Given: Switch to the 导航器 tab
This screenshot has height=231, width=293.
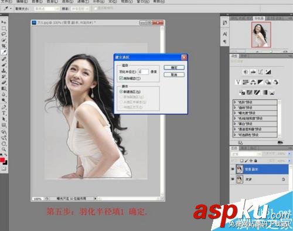Looking at the screenshot, I should pyautogui.click(x=259, y=18).
